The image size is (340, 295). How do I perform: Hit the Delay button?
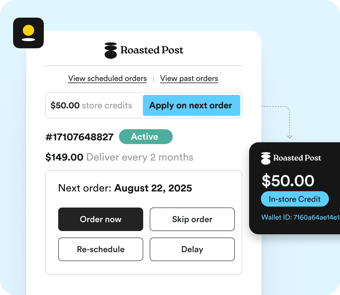click(x=192, y=249)
